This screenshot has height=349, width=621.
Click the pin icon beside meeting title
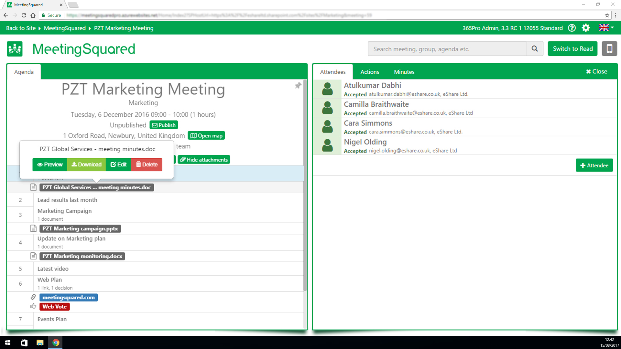click(x=298, y=86)
